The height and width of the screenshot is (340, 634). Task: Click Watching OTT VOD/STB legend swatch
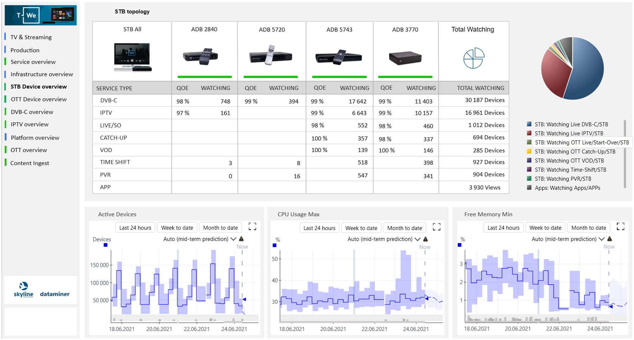(529, 160)
